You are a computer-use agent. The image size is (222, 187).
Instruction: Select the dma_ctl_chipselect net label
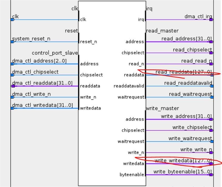35,72
